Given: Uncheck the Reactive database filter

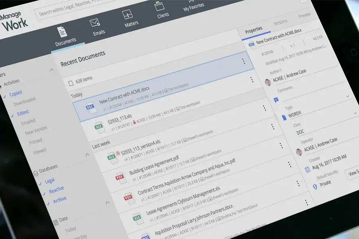Looking at the screenshot, I should 56,190.
